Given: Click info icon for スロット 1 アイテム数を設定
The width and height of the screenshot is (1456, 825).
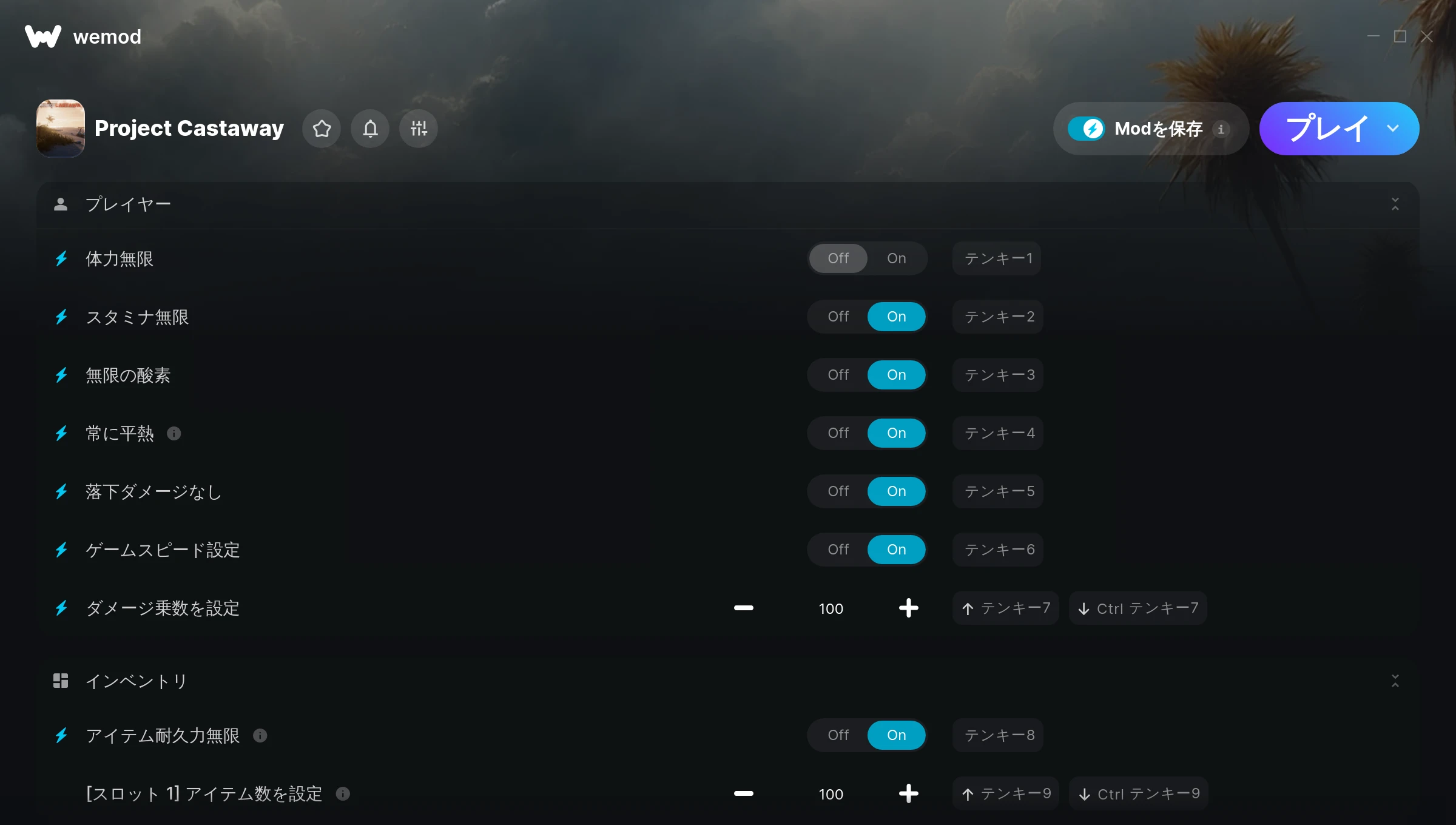Looking at the screenshot, I should point(343,793).
